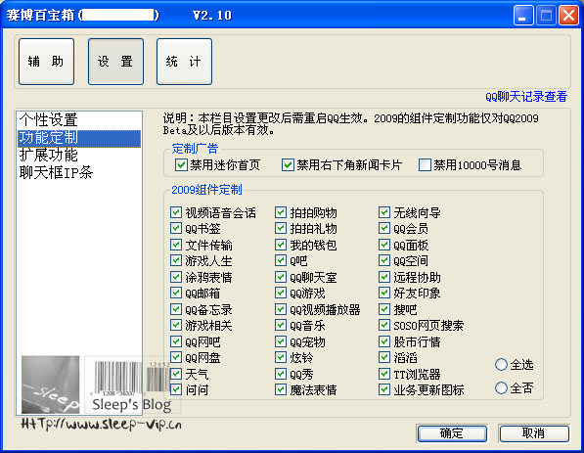Toggle 文件传输 checkbox
This screenshot has width=584, height=453.
(176, 245)
